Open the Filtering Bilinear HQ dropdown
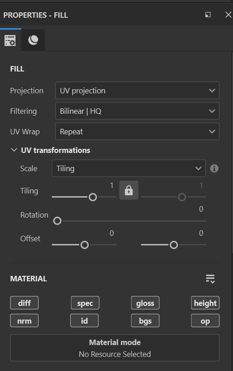Screen dimensions: 233x371 (137, 111)
